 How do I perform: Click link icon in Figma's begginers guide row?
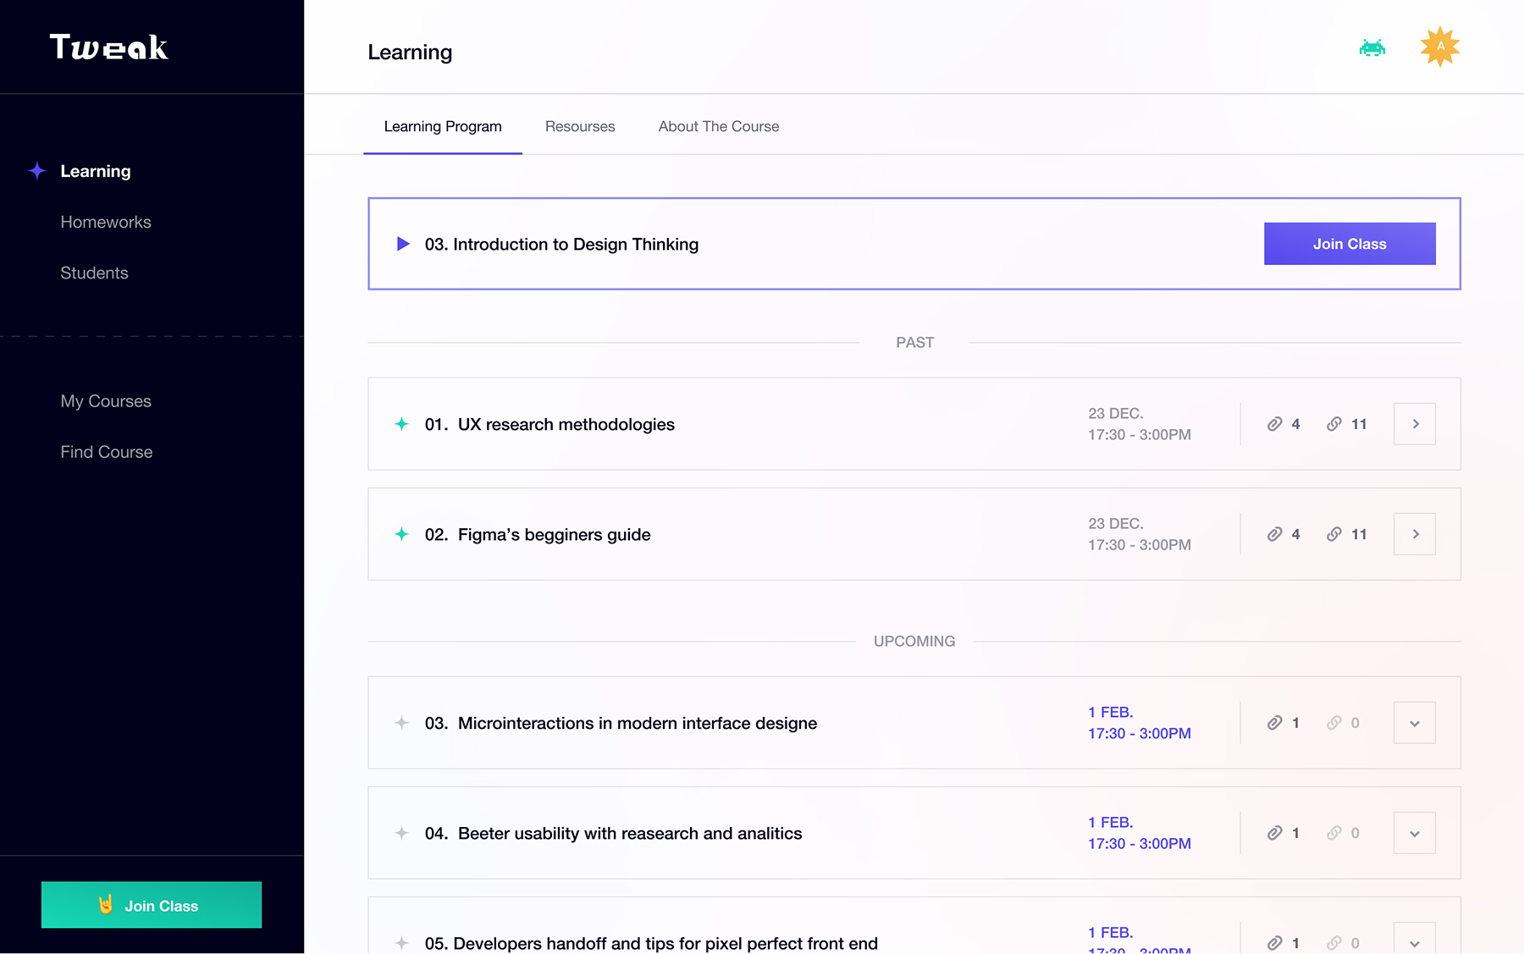point(1334,534)
